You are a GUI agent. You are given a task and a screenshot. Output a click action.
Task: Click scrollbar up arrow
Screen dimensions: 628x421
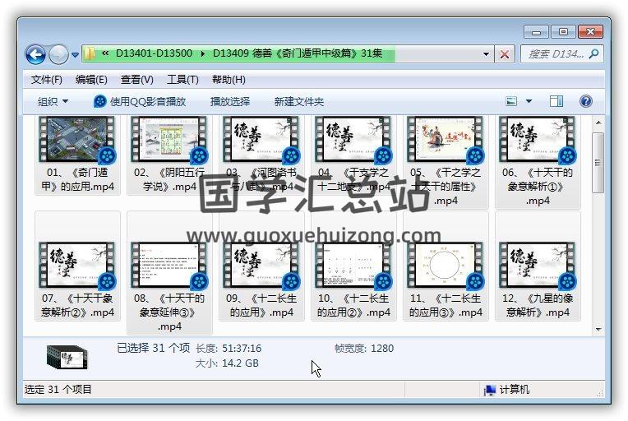pyautogui.click(x=598, y=123)
